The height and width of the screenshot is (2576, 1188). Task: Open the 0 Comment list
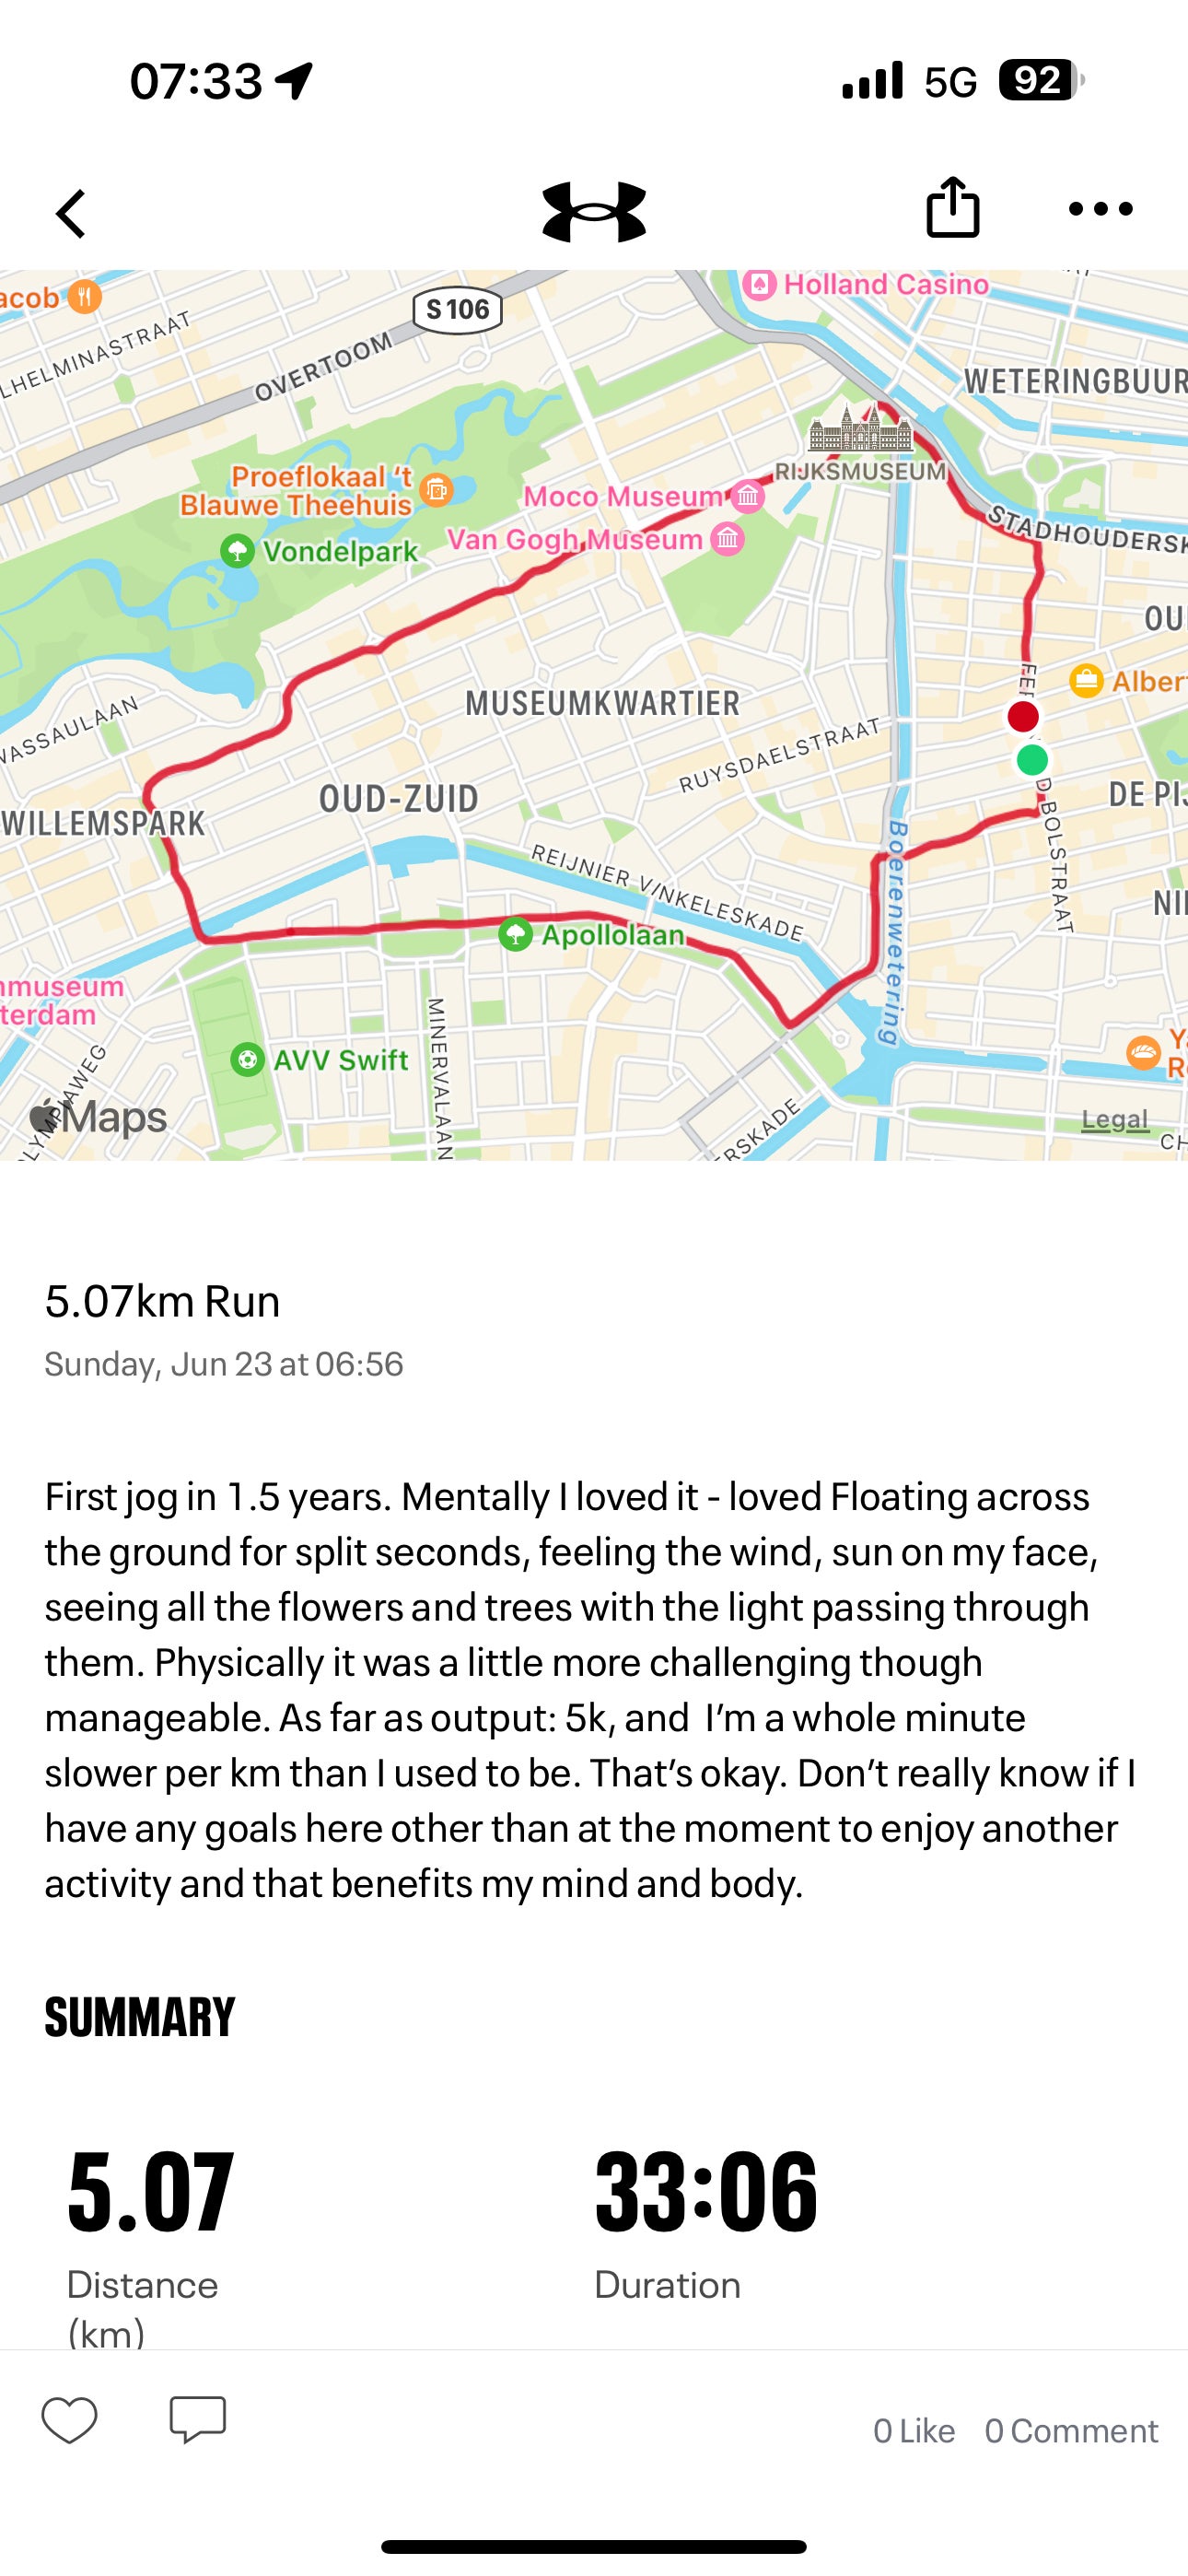pos(1071,2431)
